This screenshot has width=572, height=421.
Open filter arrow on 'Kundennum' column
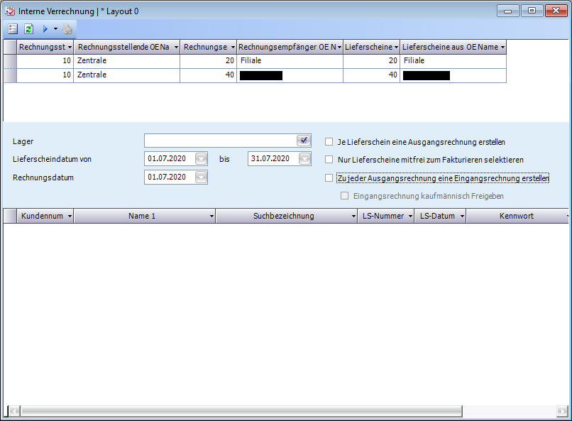(70, 216)
